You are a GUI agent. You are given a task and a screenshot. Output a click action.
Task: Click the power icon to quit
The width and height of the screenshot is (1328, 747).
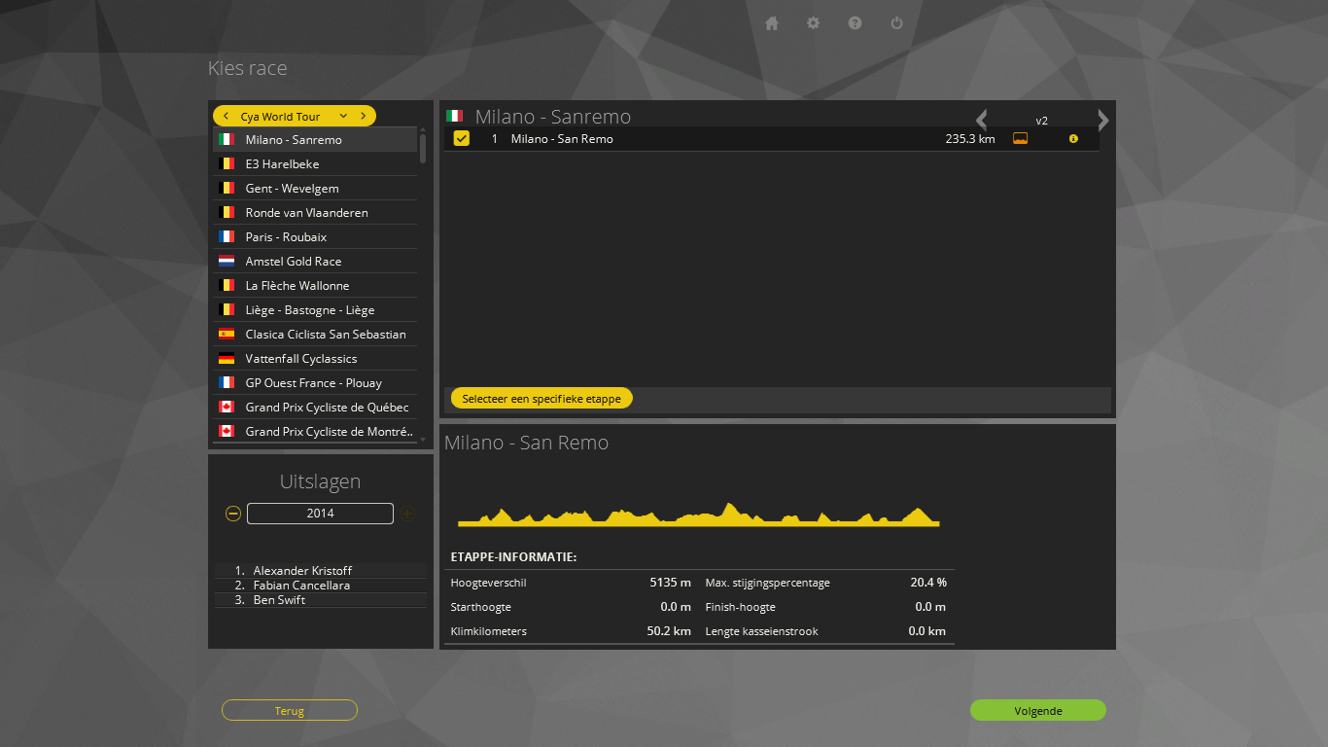897,23
